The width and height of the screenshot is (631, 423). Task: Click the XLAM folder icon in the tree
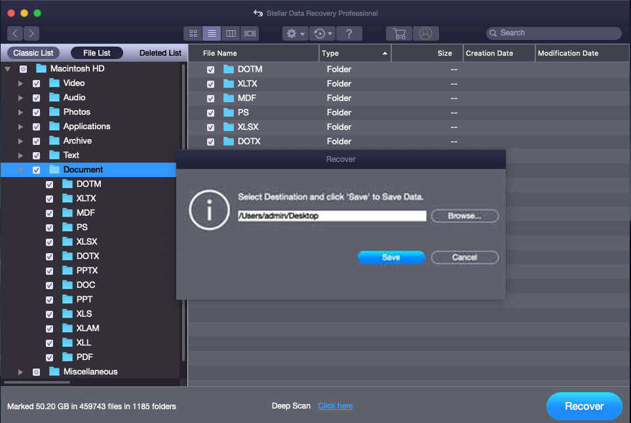[x=67, y=329]
